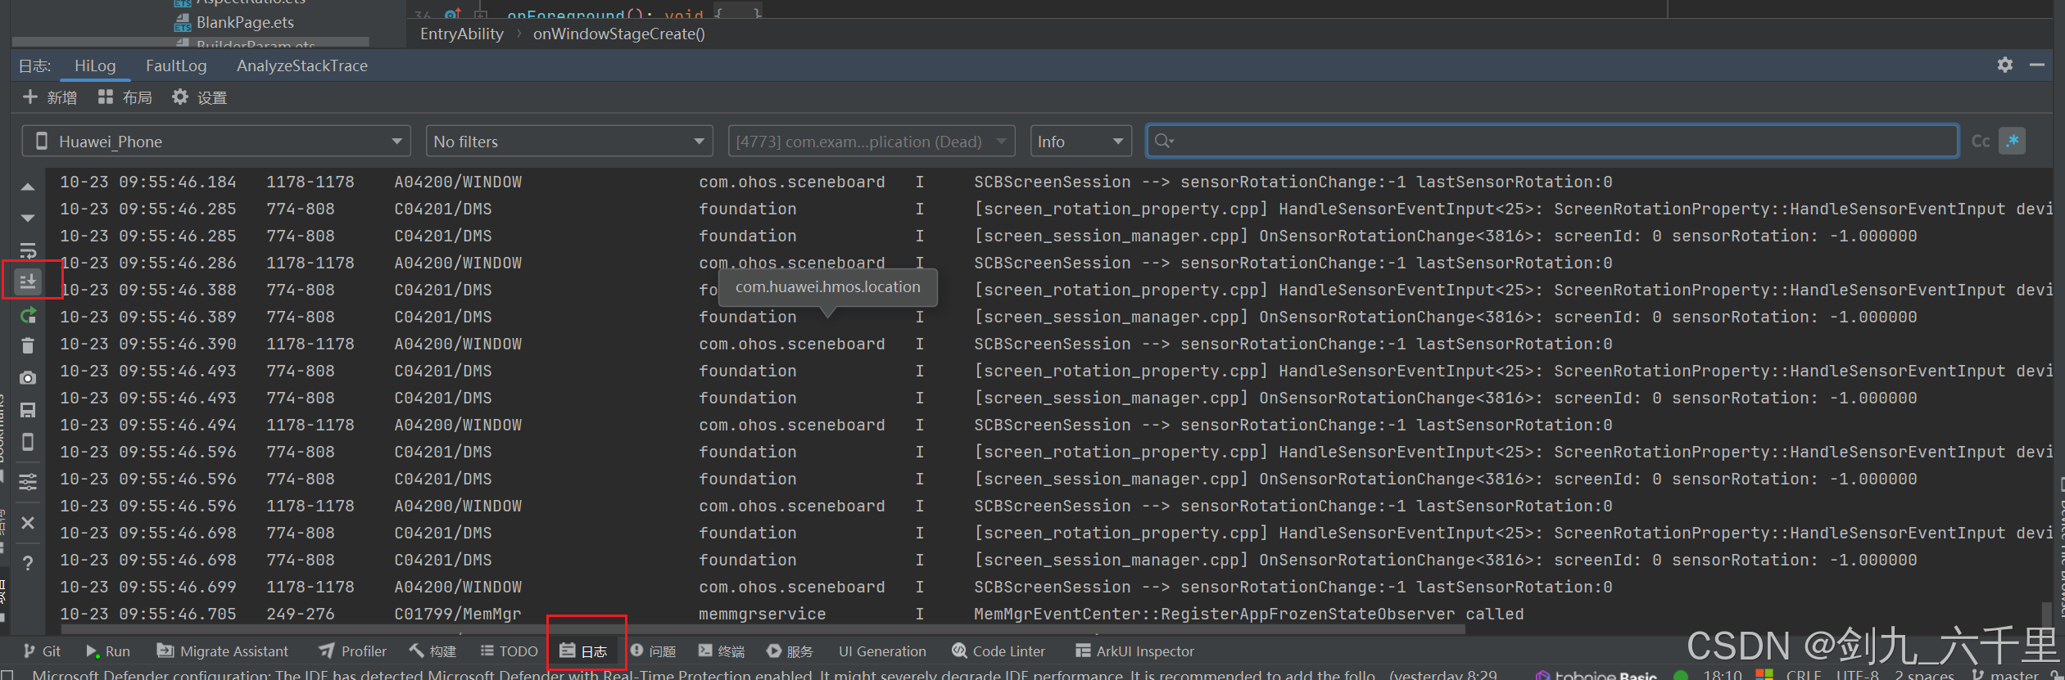The image size is (2065, 680).
Task: Open the com.exam...plication (Dead) process dropdown
Action: click(x=872, y=142)
